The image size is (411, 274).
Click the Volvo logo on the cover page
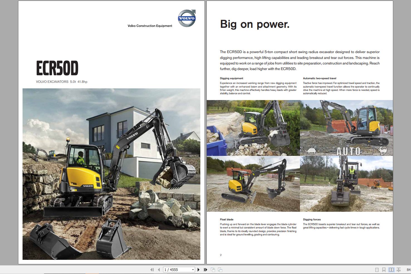[x=187, y=18]
